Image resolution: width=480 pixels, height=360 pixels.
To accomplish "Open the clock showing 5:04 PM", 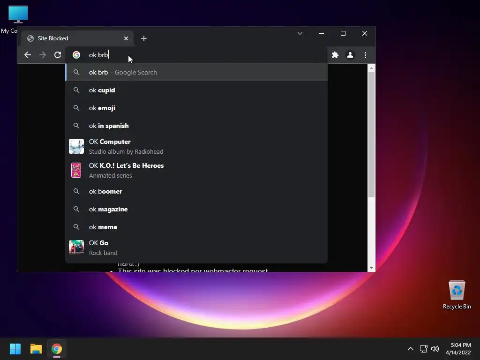I will coord(458,349).
